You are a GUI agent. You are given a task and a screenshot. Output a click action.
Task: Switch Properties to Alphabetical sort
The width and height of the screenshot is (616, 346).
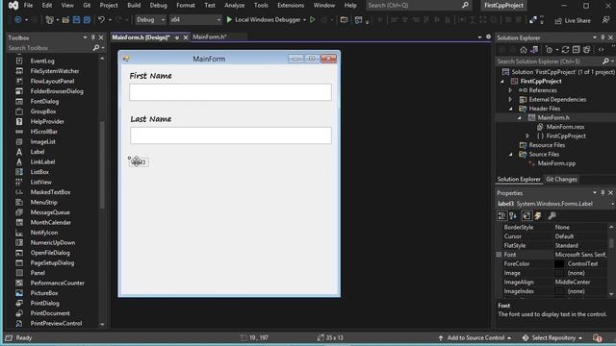(513, 215)
